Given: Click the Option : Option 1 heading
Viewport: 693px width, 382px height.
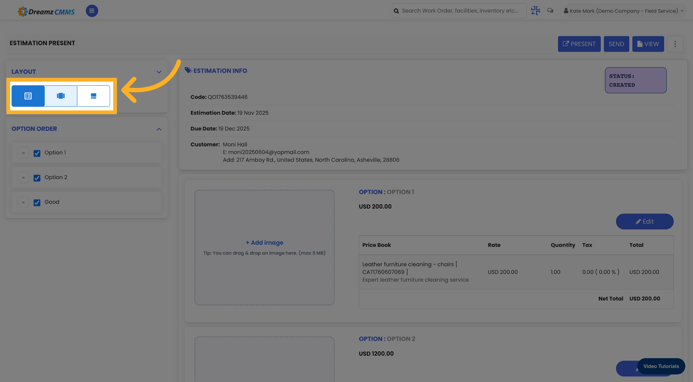Looking at the screenshot, I should [x=386, y=192].
